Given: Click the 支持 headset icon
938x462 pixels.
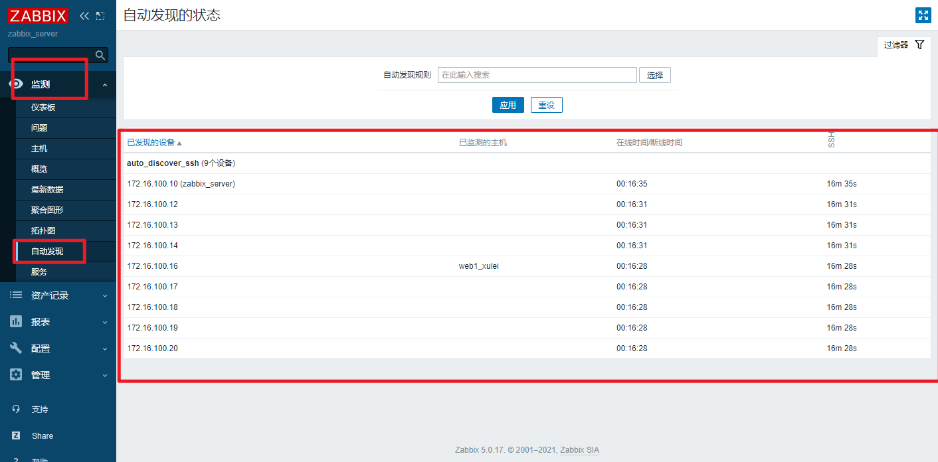Looking at the screenshot, I should coord(16,410).
